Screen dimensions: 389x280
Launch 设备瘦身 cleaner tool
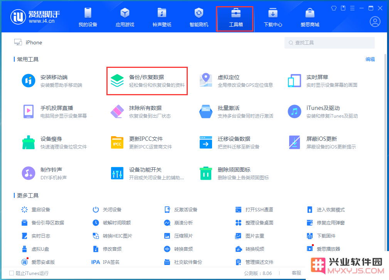coord(54,142)
